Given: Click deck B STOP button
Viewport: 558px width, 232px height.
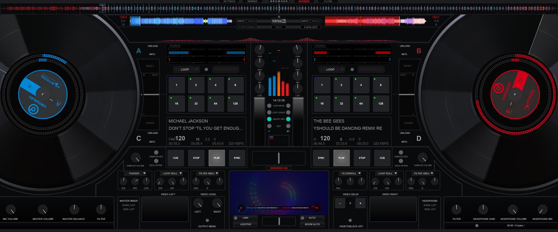Looking at the screenshot, I should (x=362, y=158).
